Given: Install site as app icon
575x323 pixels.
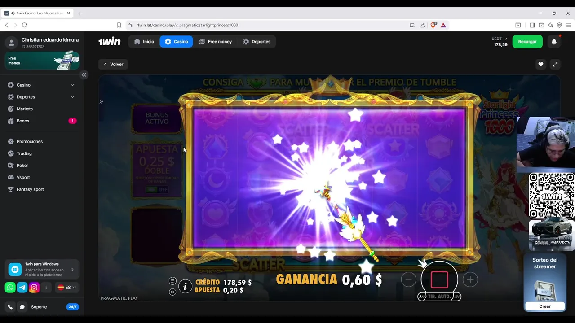Looking at the screenshot, I should (x=412, y=25).
